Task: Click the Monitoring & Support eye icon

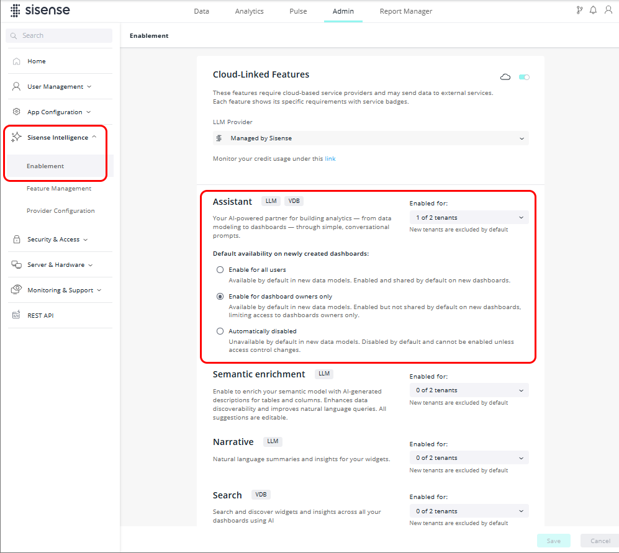Action: pos(16,290)
